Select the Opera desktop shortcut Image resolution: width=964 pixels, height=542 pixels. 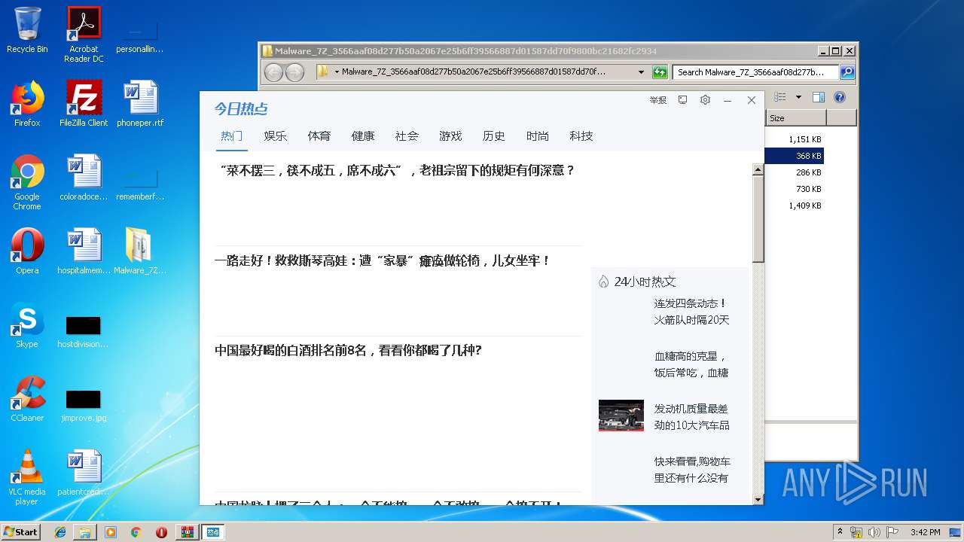27,251
